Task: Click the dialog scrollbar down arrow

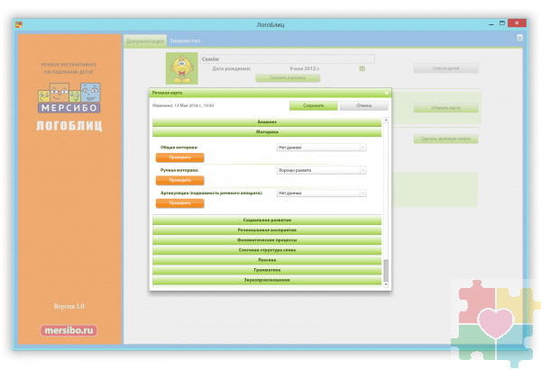Action: tap(386, 284)
